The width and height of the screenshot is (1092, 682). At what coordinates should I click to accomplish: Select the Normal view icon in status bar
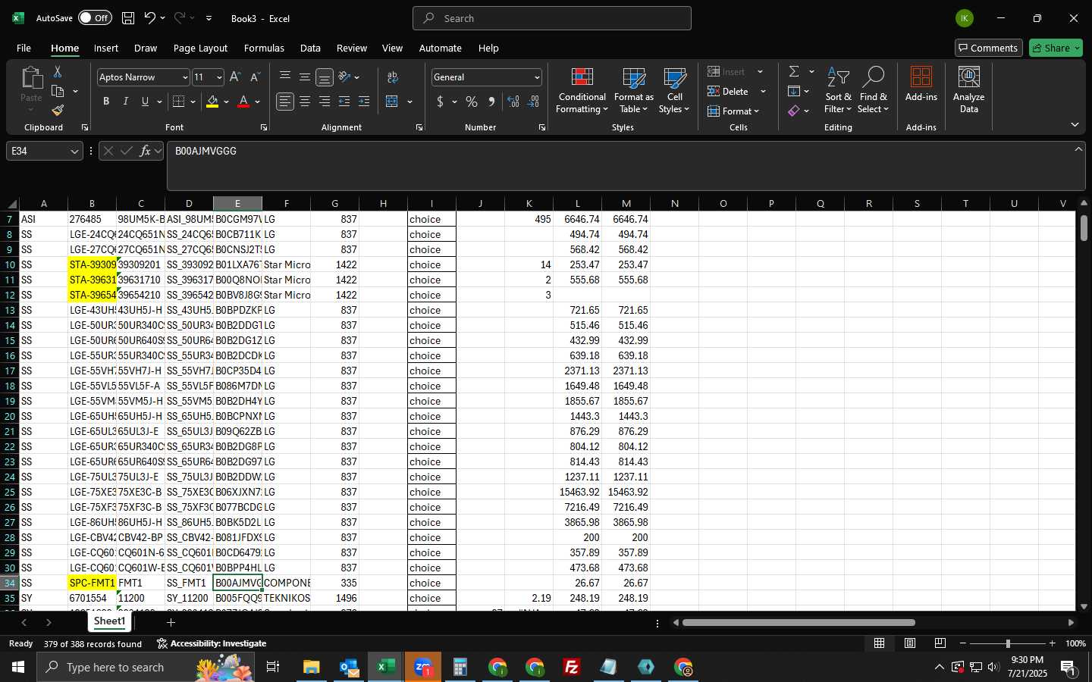880,643
